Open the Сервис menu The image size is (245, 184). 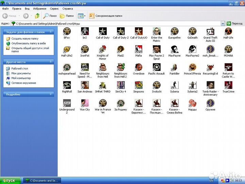(54, 9)
